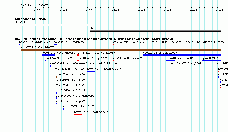Select the esv1456668 (Levy2007) label
Viewport: 228px width, 132px height.
coord(129,58)
